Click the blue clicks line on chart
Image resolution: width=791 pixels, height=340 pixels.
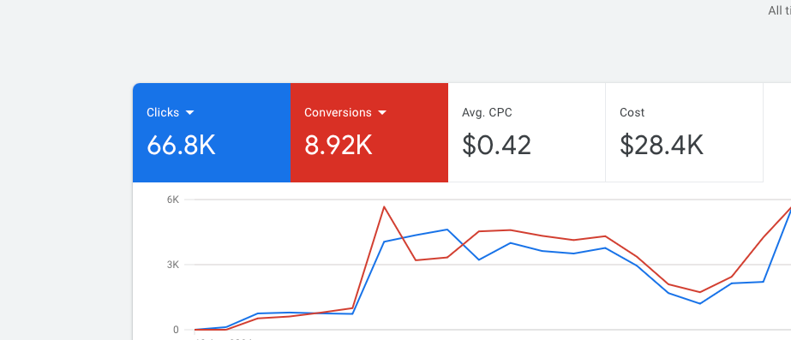click(447, 230)
